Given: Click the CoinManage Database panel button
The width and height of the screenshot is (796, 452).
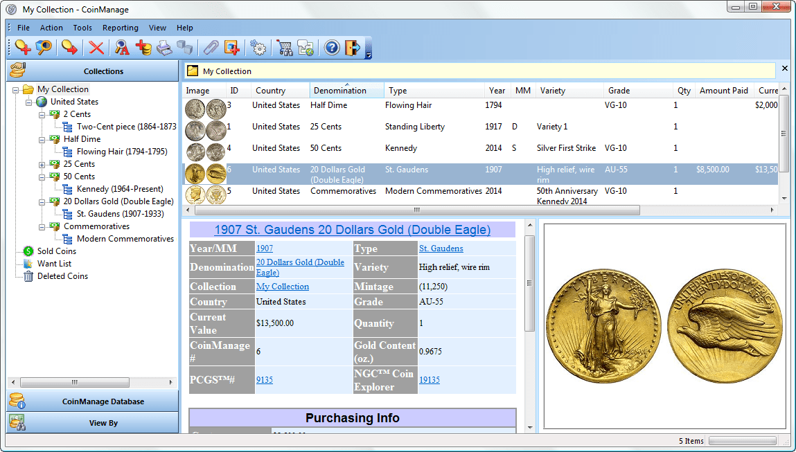Looking at the screenshot, I should 92,400.
